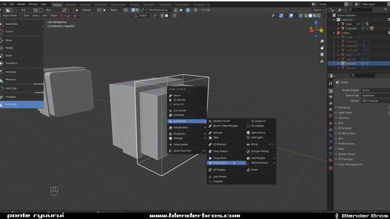Image resolution: width=390 pixels, height=219 pixels.
Task: Switch to the Layout workspace tab
Action: pyautogui.click(x=57, y=5)
